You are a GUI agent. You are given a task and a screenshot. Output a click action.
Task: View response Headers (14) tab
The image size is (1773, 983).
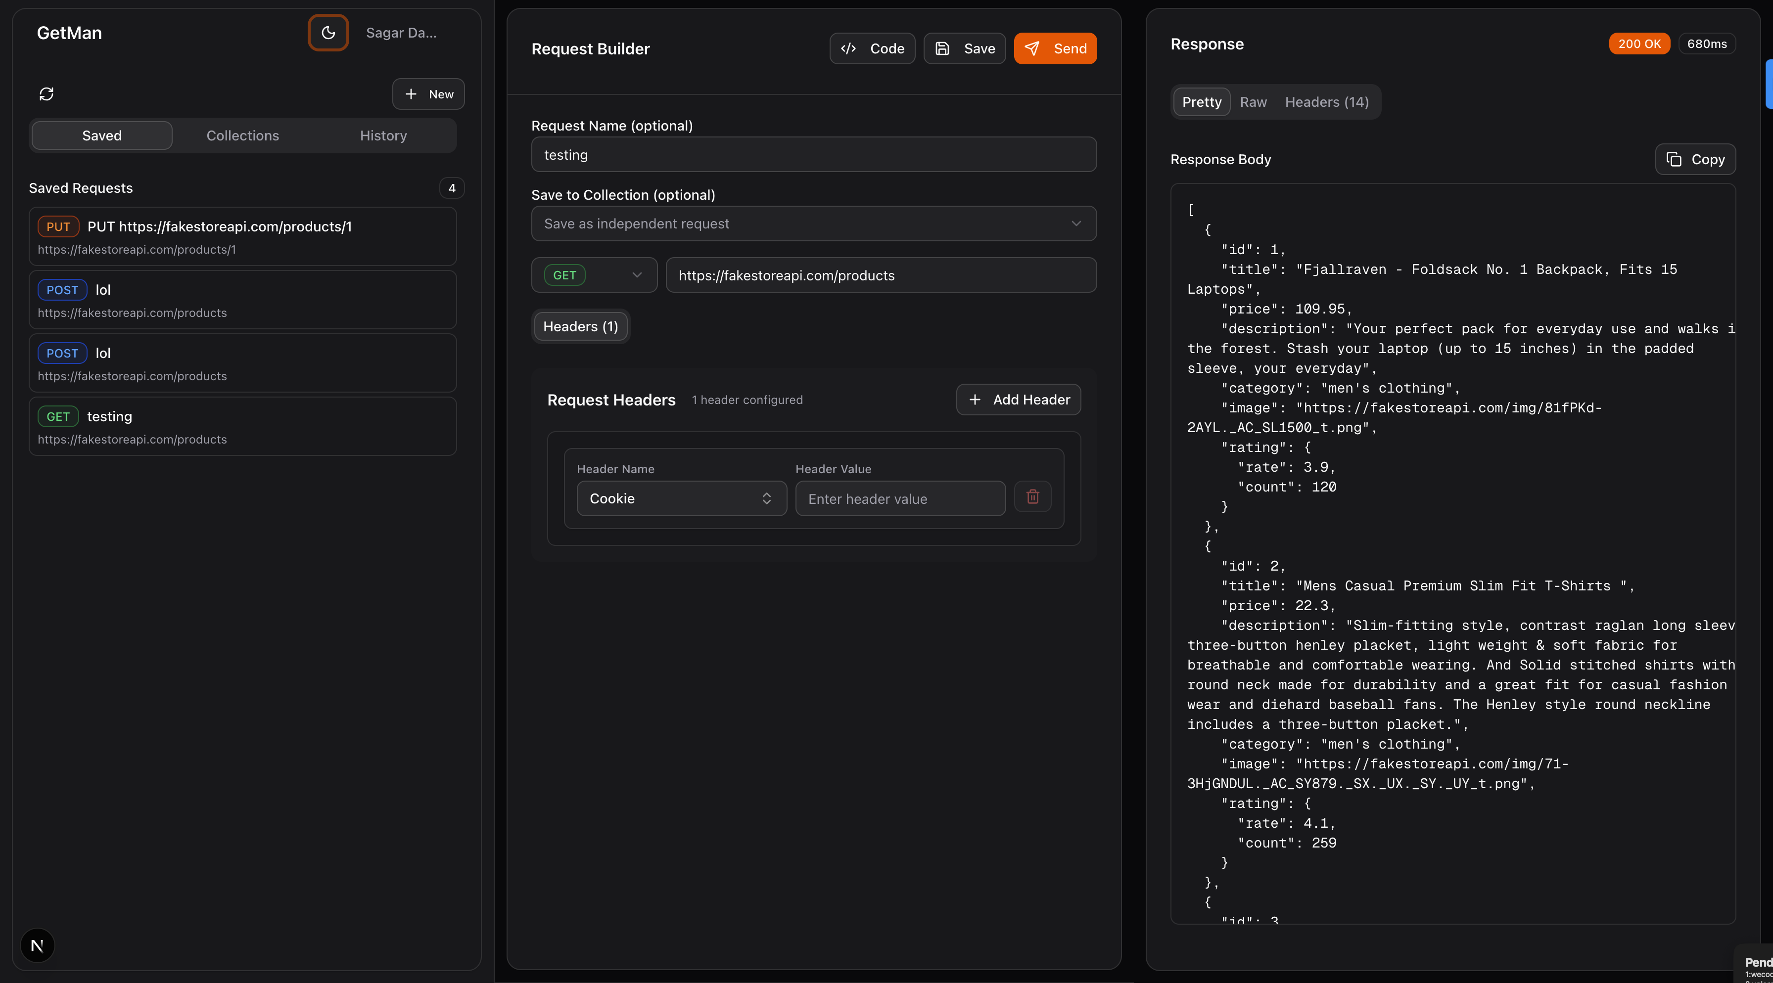(x=1326, y=102)
